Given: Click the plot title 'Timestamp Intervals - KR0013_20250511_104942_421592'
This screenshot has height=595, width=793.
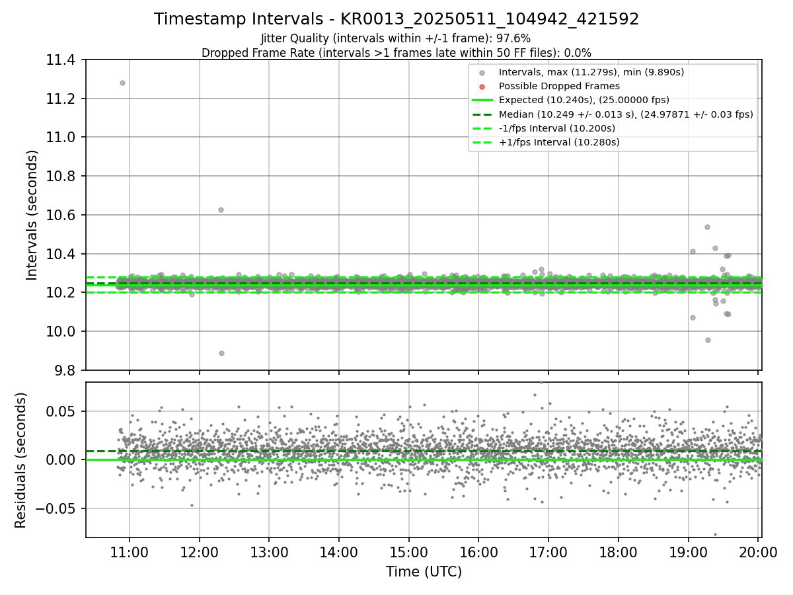Looking at the screenshot, I should (x=397, y=19).
